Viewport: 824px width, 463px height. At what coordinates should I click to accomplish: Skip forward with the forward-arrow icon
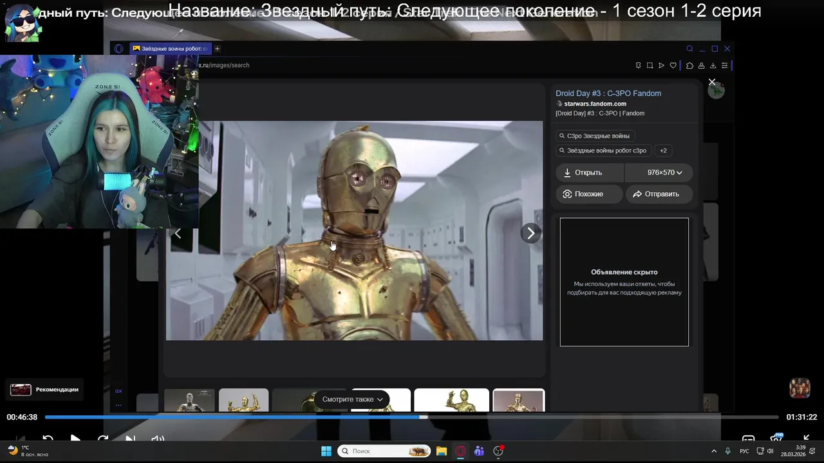tap(103, 439)
